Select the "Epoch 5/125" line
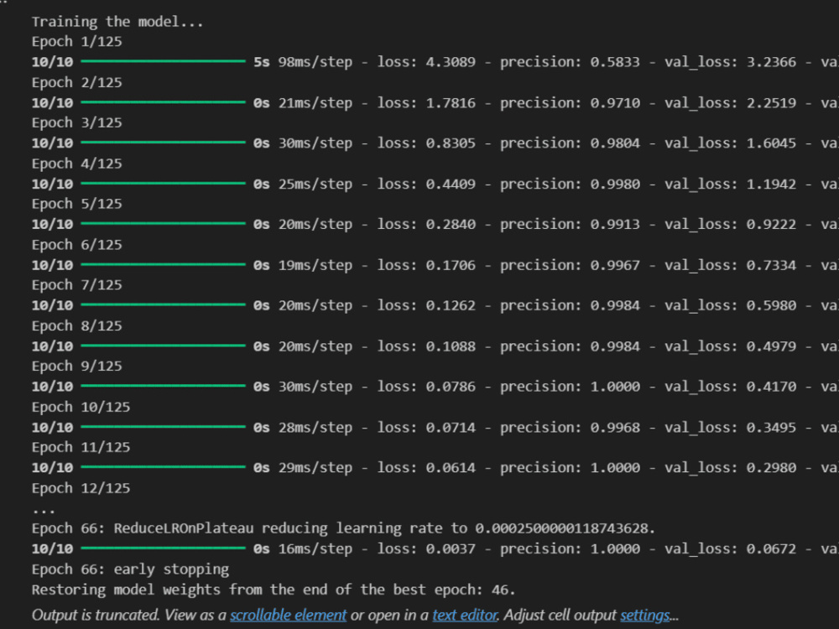839x629 pixels. [76, 204]
